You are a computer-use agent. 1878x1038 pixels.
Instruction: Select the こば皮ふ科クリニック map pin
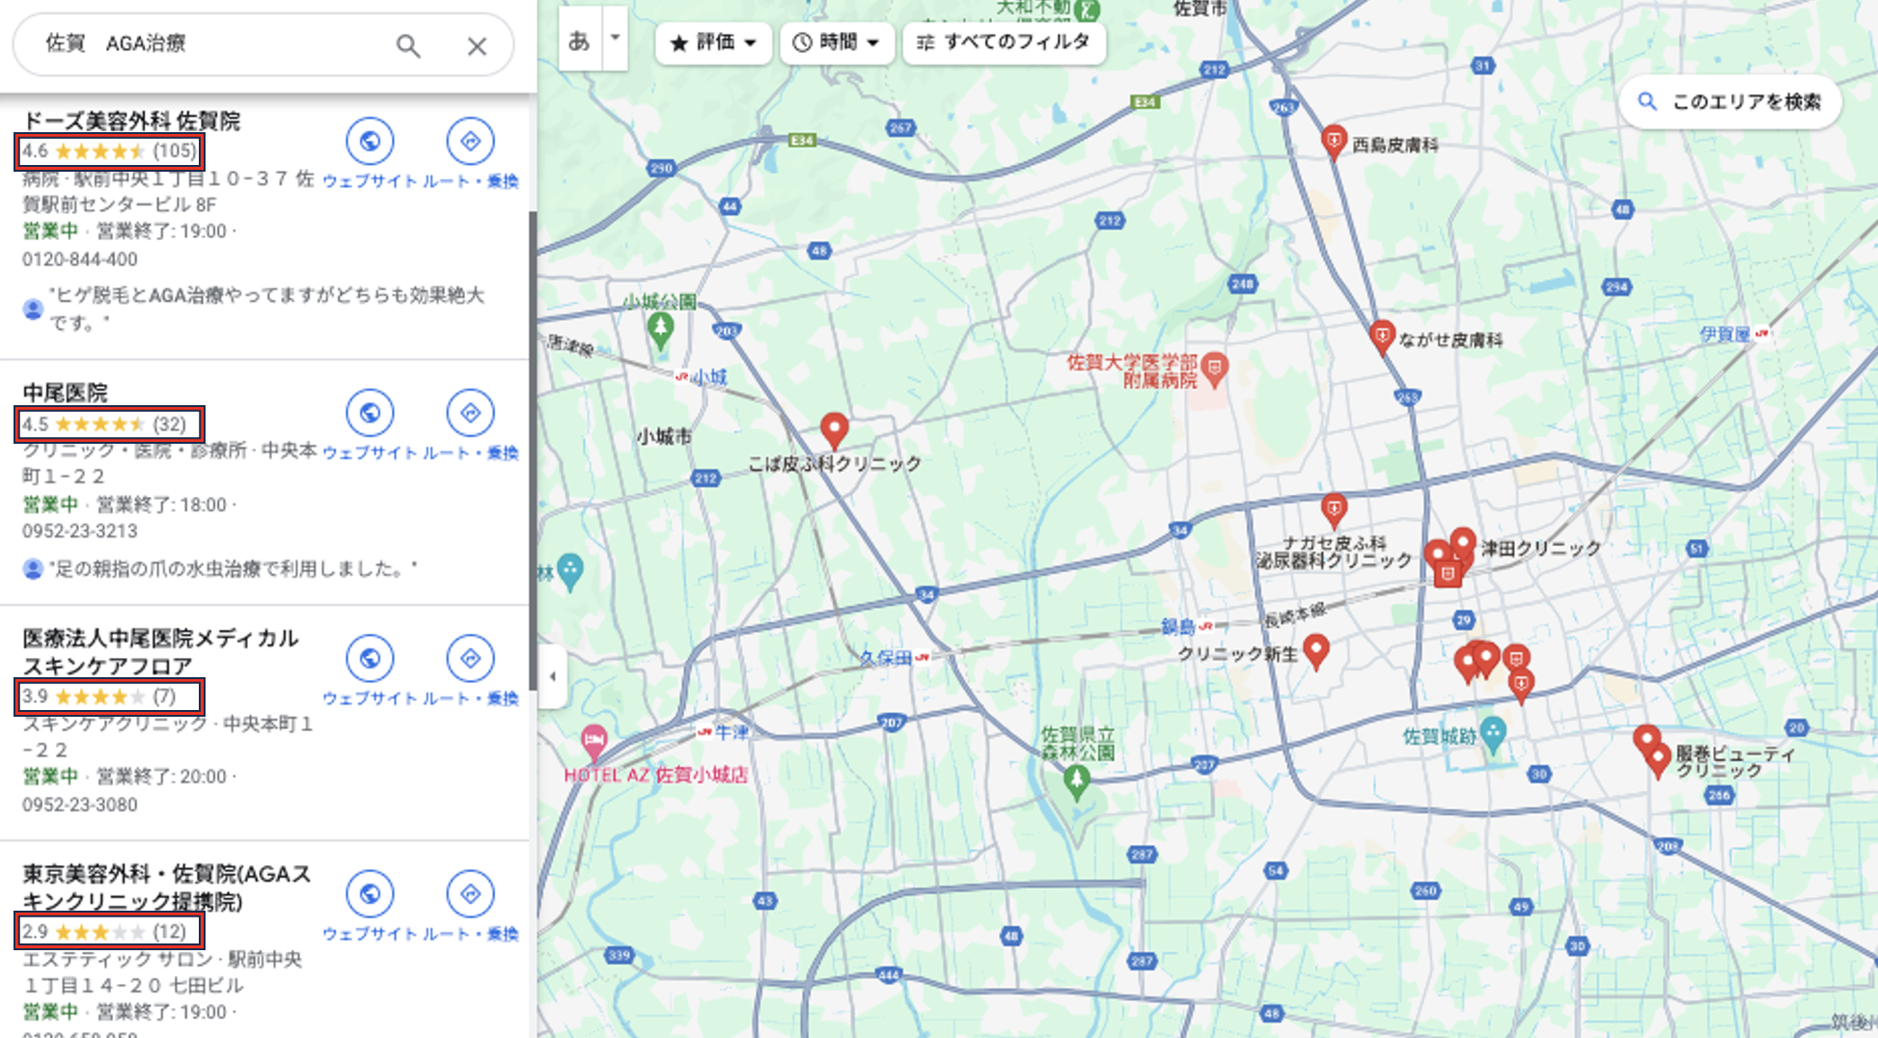(835, 430)
